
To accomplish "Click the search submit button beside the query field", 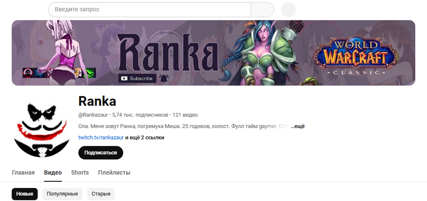I will point(262,10).
